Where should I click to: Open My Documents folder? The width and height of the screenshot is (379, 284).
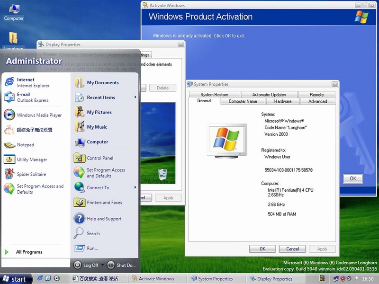(97, 82)
